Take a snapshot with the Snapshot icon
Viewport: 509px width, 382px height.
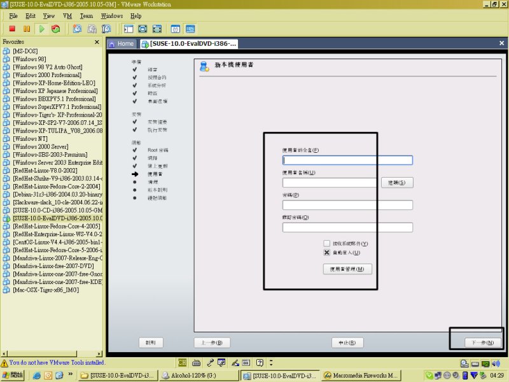(x=77, y=29)
